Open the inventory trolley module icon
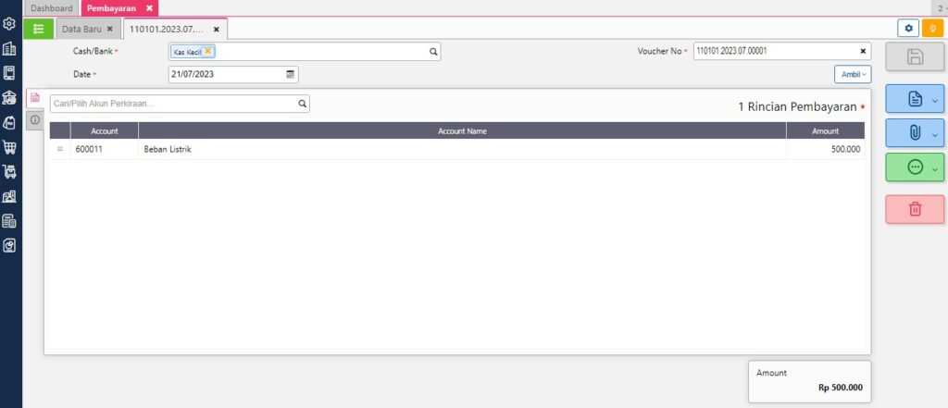 point(9,172)
